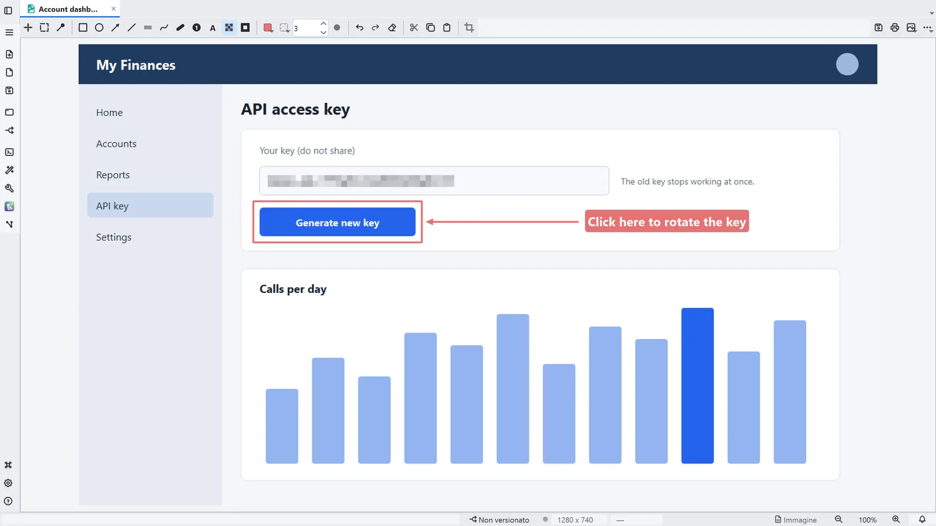The height and width of the screenshot is (526, 936).
Task: Increase the stroke width stepper value
Action: coord(324,23)
